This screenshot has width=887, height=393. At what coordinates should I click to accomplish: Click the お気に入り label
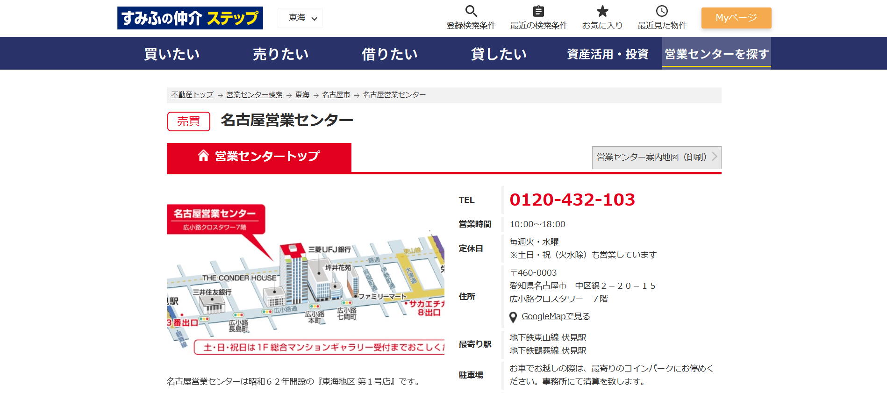coord(602,25)
